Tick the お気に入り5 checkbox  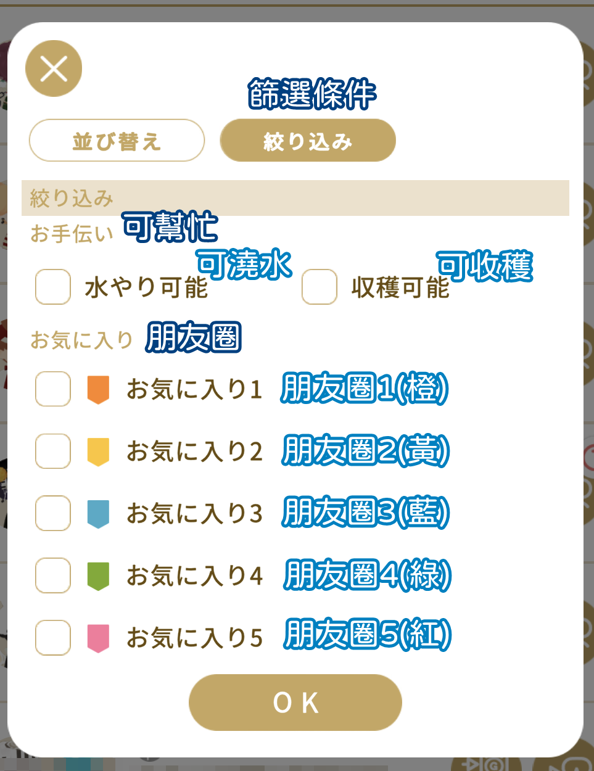coord(53,637)
